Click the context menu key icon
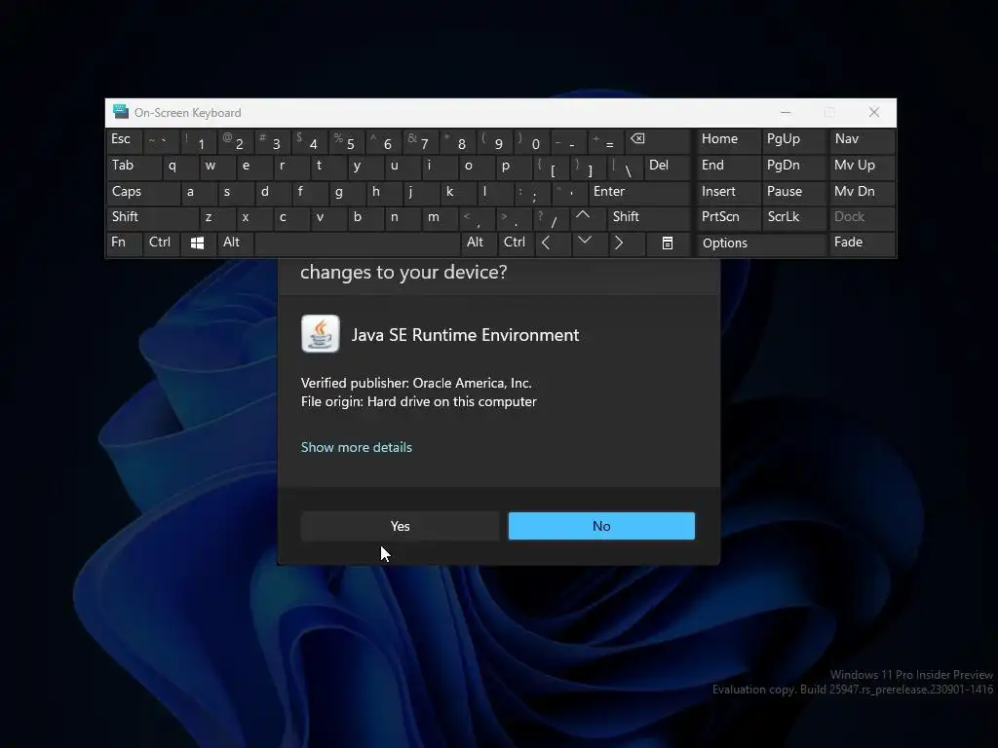The image size is (998, 748). tap(667, 243)
